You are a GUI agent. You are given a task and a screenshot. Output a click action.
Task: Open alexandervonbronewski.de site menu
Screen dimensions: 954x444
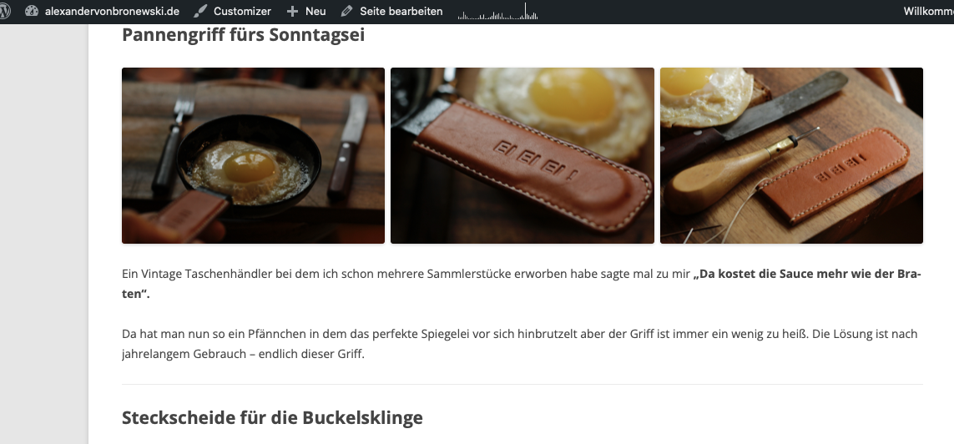(x=114, y=11)
